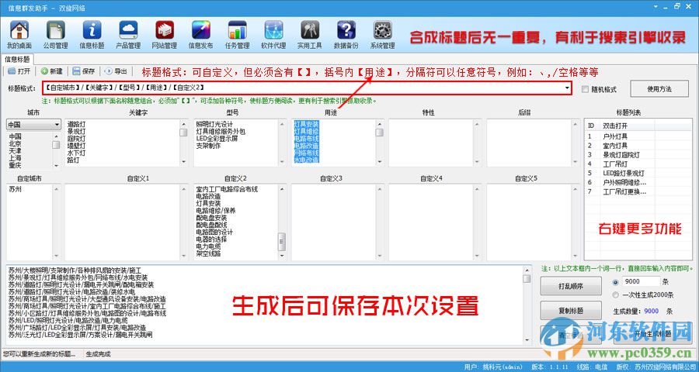Click 双击打开 column header
The width and height of the screenshot is (699, 372).
pyautogui.click(x=615, y=126)
